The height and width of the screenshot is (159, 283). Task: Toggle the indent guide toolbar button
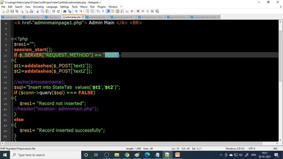[x=108, y=11]
